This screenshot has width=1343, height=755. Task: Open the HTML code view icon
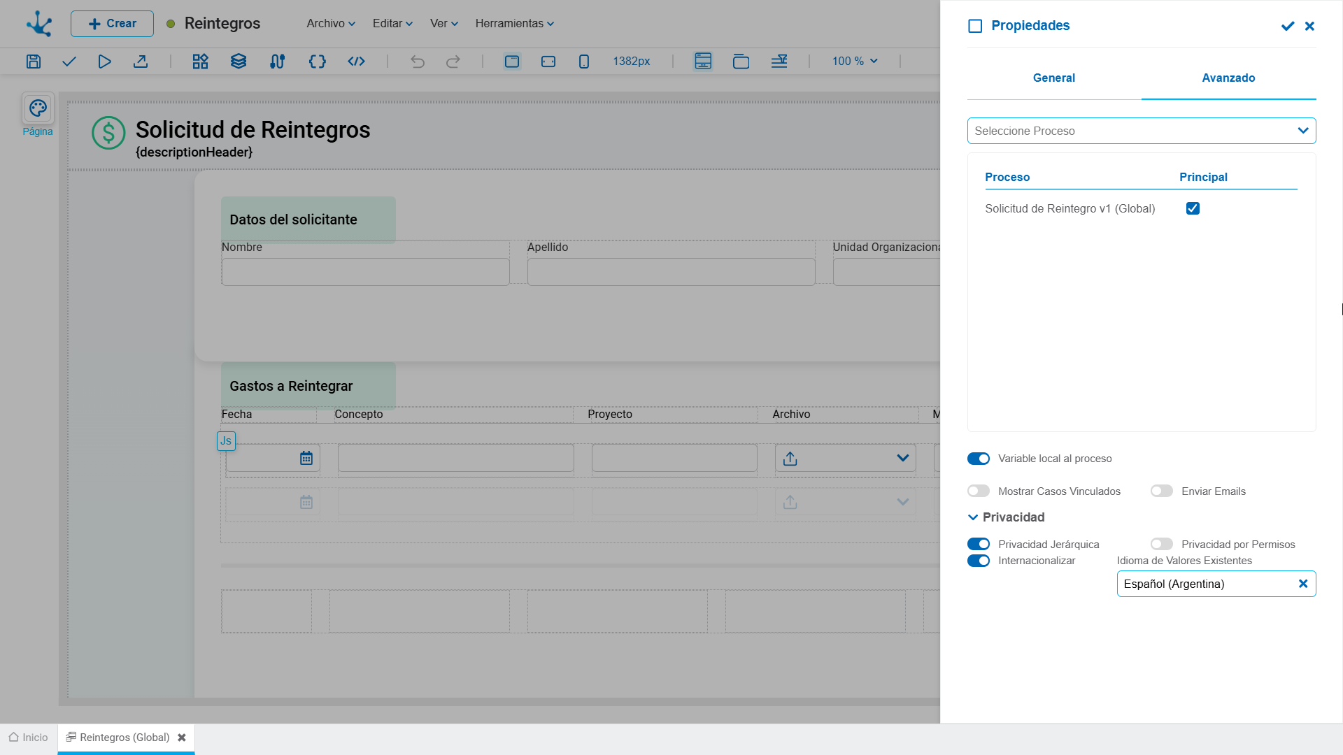coord(357,62)
